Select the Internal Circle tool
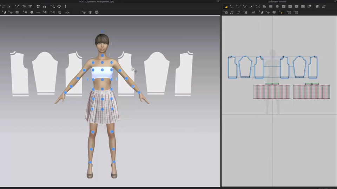Viewport: 337px width, 189px height. tap(296, 7)
